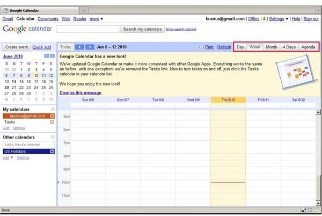Screen dimensions: 322x216
Task: Open Settings dropdown arrow in header
Action: pyautogui.click(x=287, y=19)
